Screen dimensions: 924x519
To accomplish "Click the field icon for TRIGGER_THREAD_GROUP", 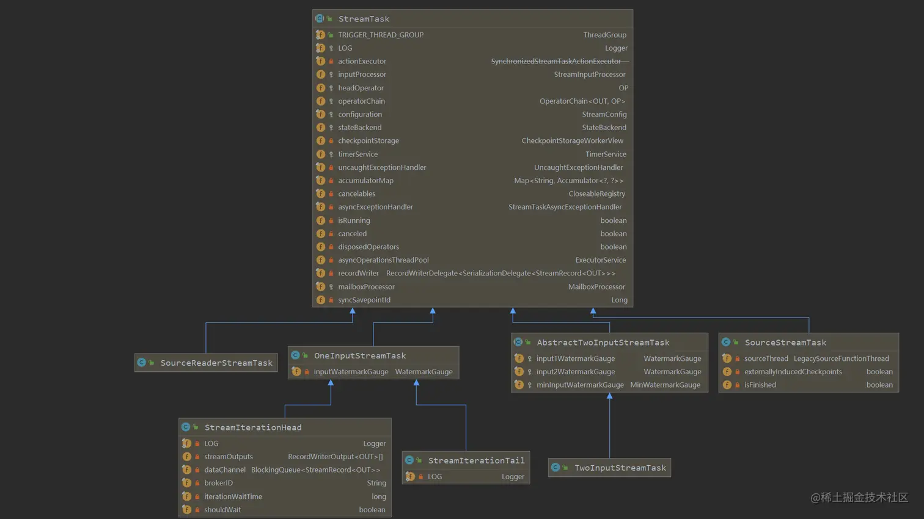I will pos(320,35).
